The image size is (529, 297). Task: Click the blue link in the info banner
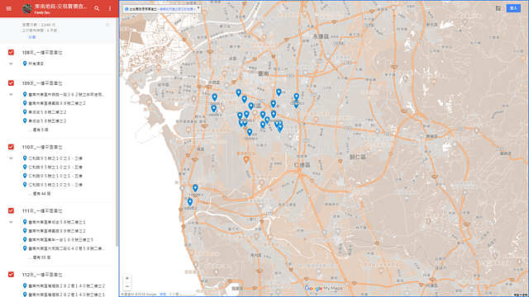[176, 9]
